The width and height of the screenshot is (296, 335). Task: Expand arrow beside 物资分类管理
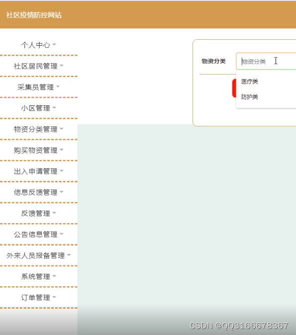coord(62,129)
